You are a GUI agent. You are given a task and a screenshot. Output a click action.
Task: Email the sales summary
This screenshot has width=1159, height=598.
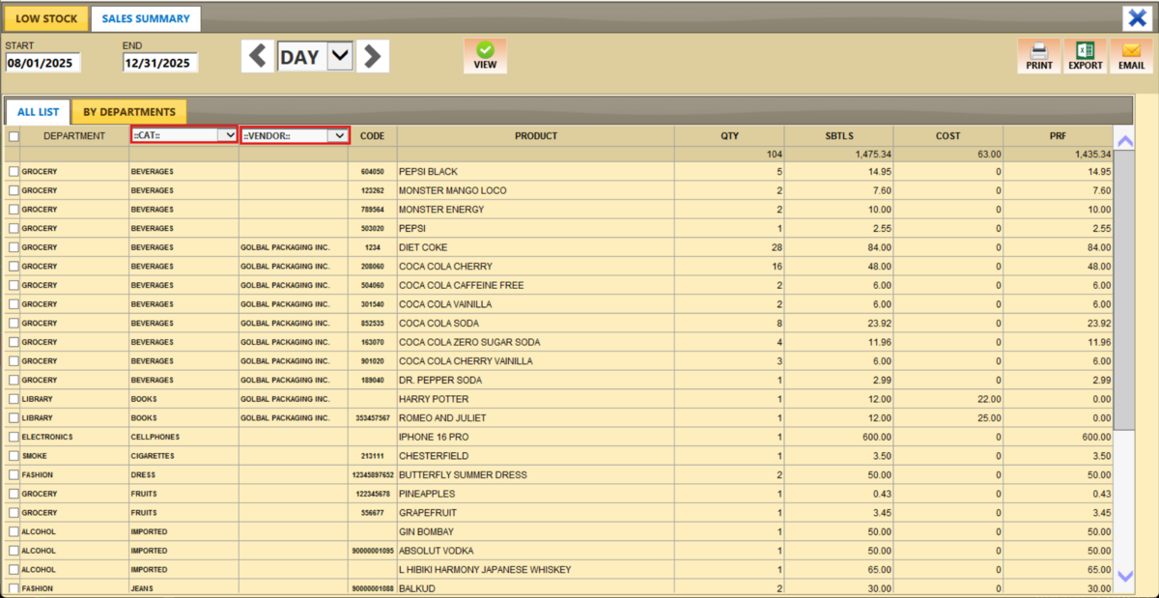pos(1132,56)
